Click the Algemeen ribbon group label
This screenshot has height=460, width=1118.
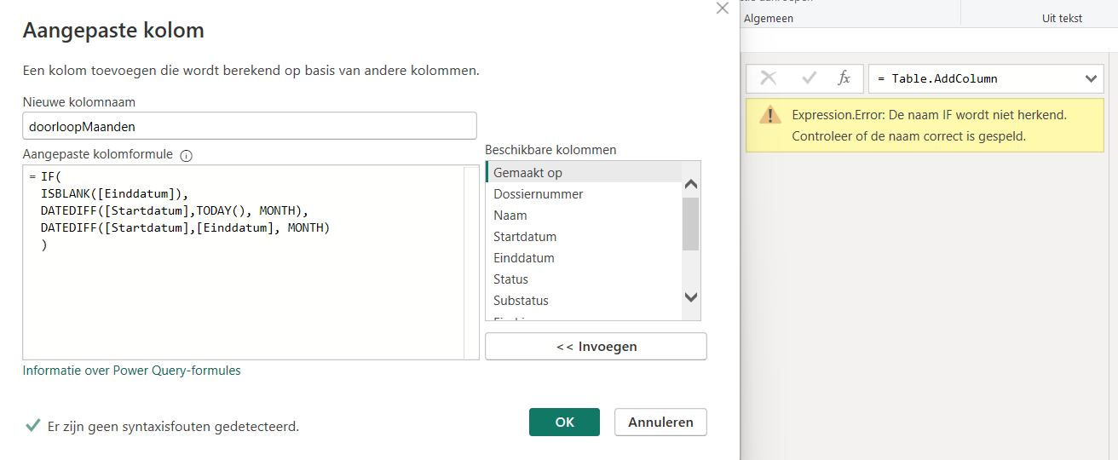pyautogui.click(x=769, y=18)
